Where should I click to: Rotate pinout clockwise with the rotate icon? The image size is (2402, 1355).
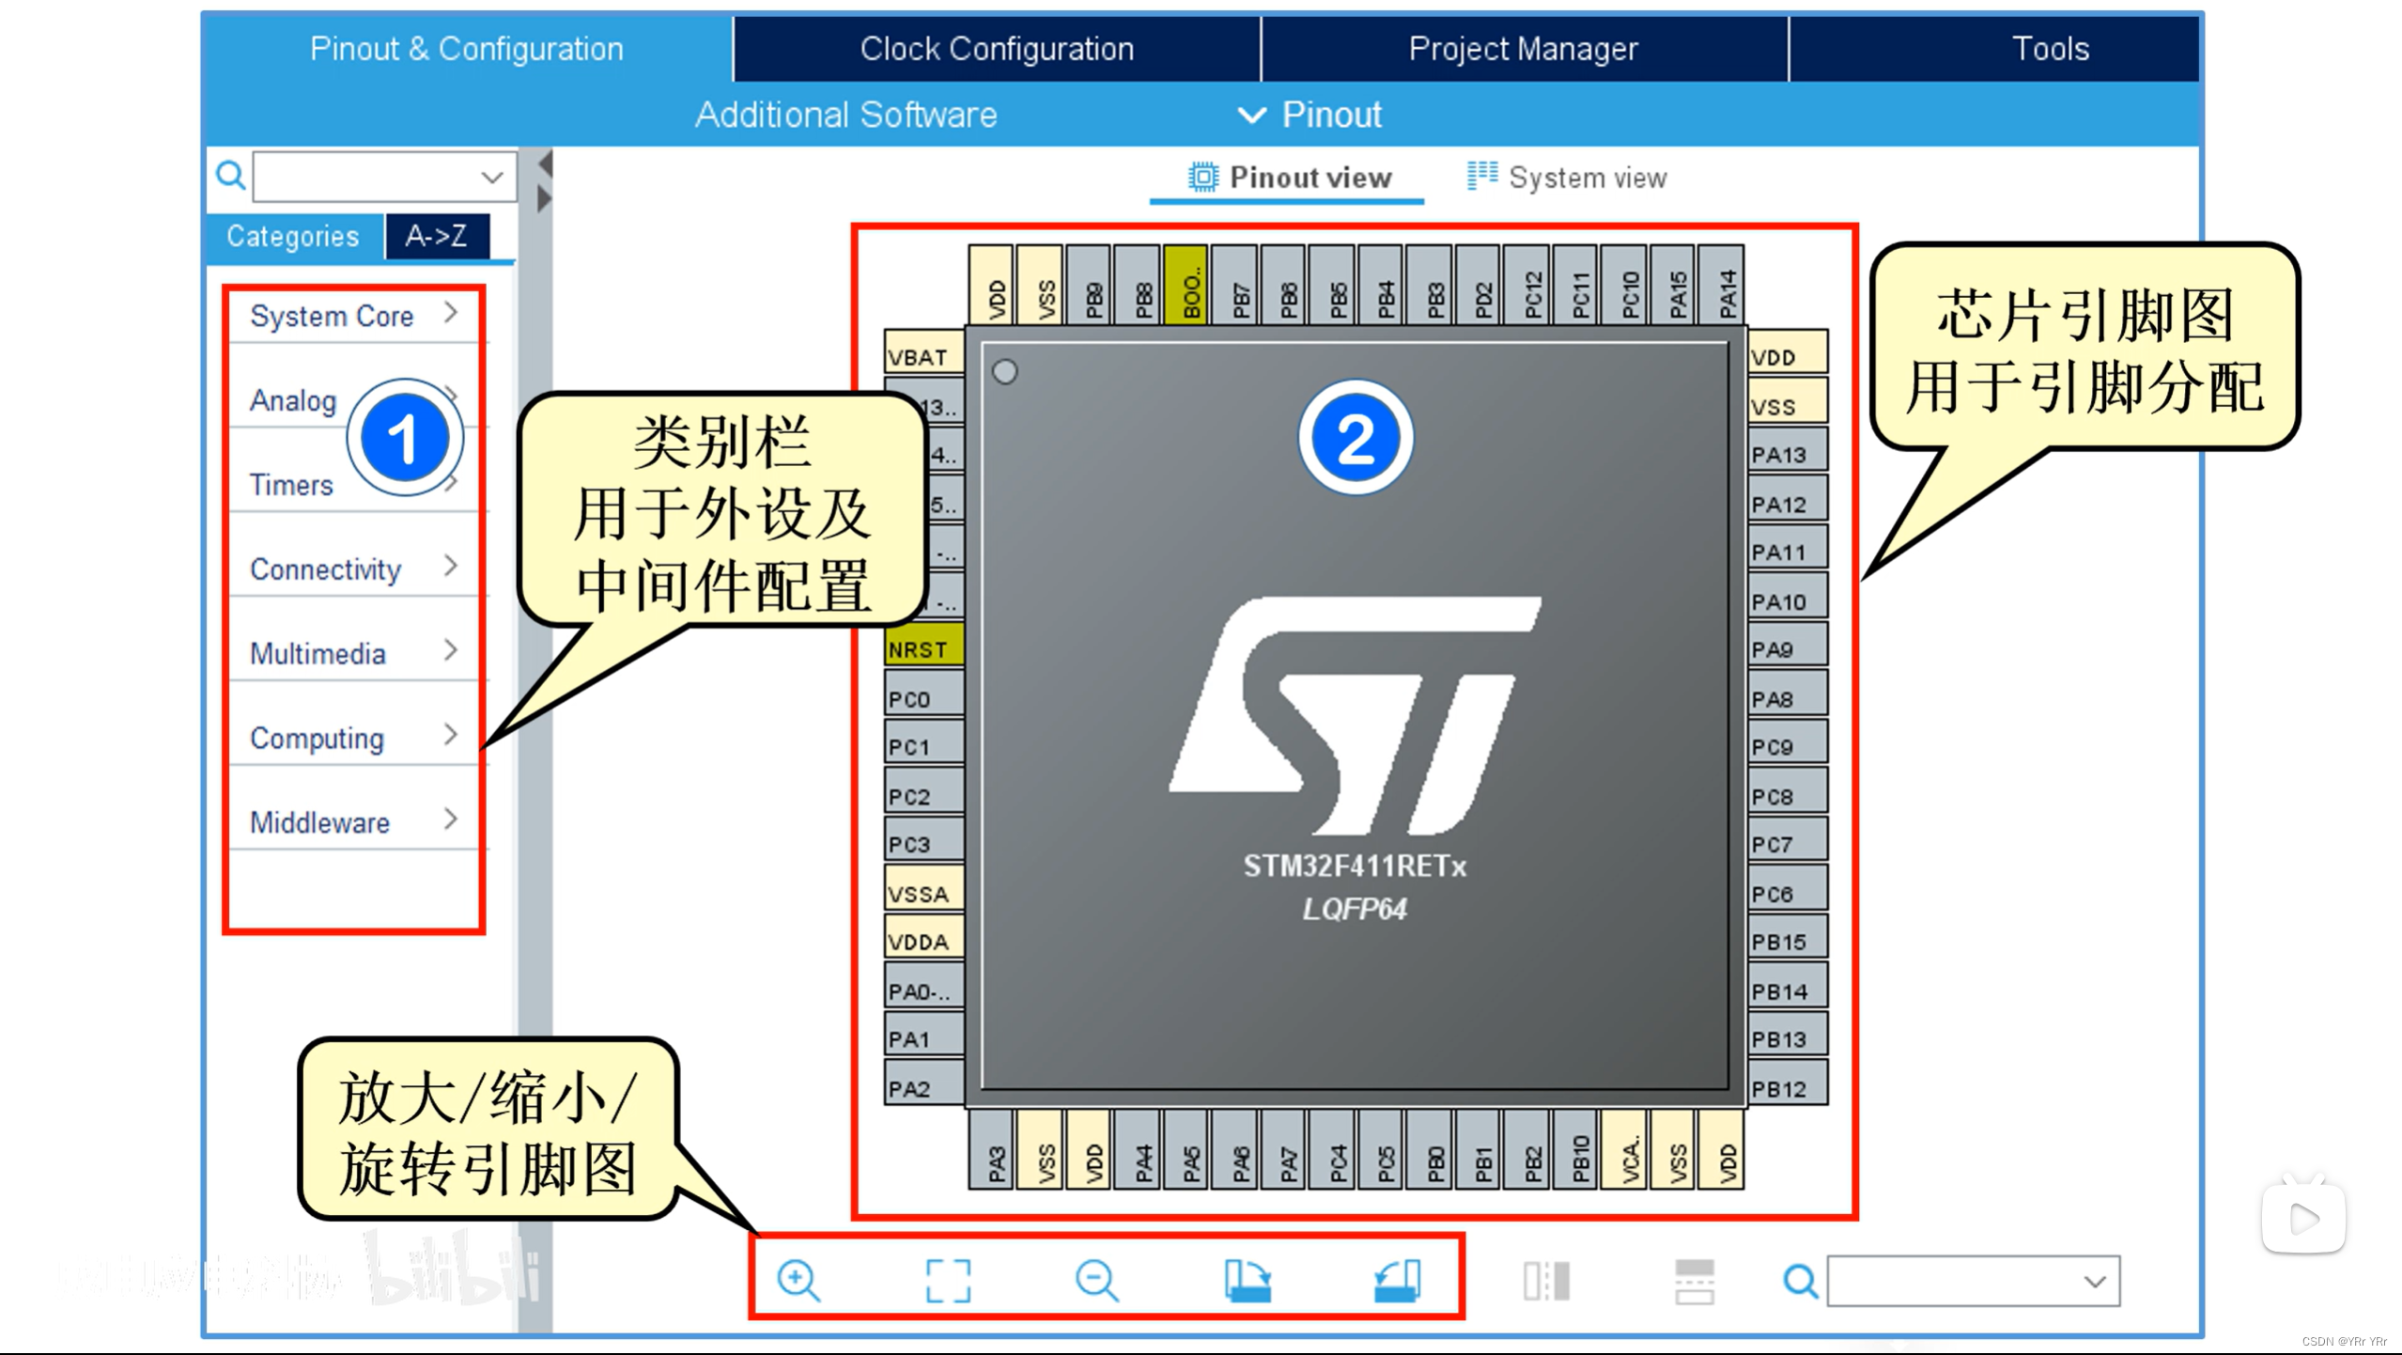coord(1247,1280)
